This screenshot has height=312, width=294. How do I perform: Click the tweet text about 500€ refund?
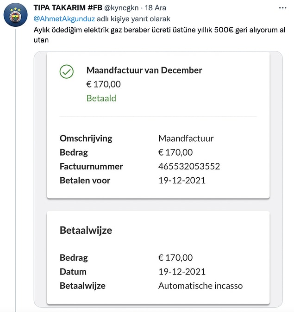click(159, 35)
